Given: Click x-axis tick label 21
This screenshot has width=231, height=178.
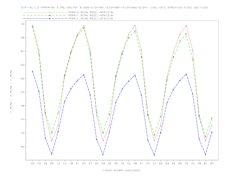Looking at the screenshot, I should click(77, 163).
